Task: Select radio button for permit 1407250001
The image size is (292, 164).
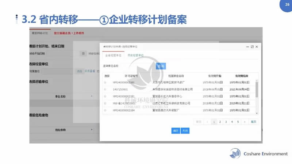Action: pyautogui.click(x=105, y=89)
